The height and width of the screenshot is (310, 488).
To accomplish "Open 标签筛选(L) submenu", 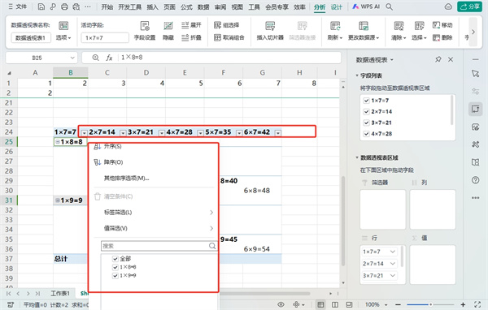I will [x=154, y=213].
